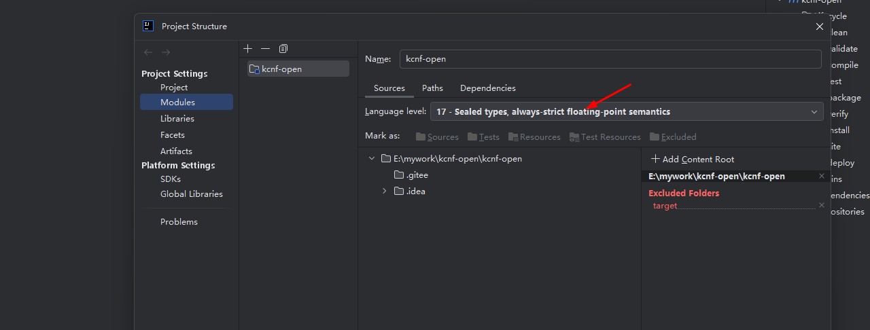Open the Libraries settings page
Screen dimensions: 870x330
point(177,118)
